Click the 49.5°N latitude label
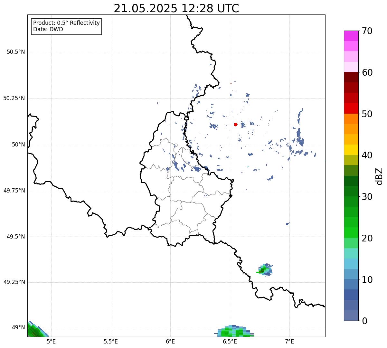 click(16, 237)
